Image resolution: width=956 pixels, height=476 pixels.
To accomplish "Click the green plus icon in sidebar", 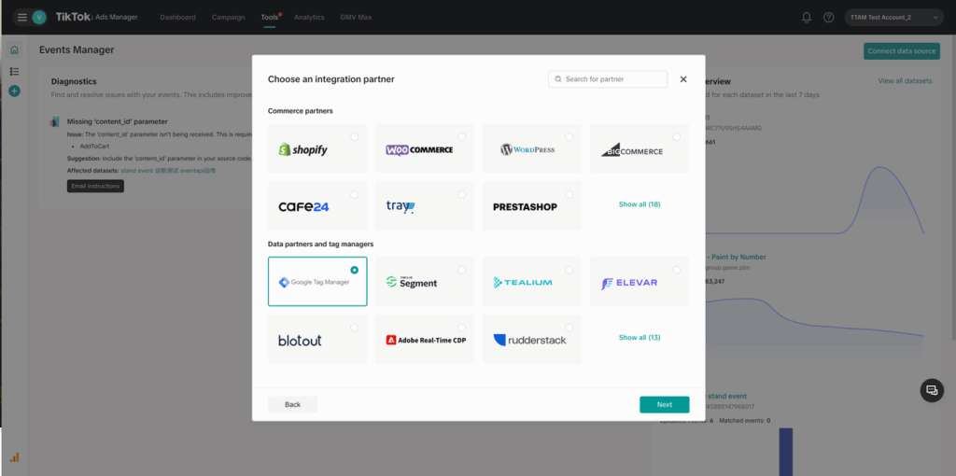I will point(15,91).
